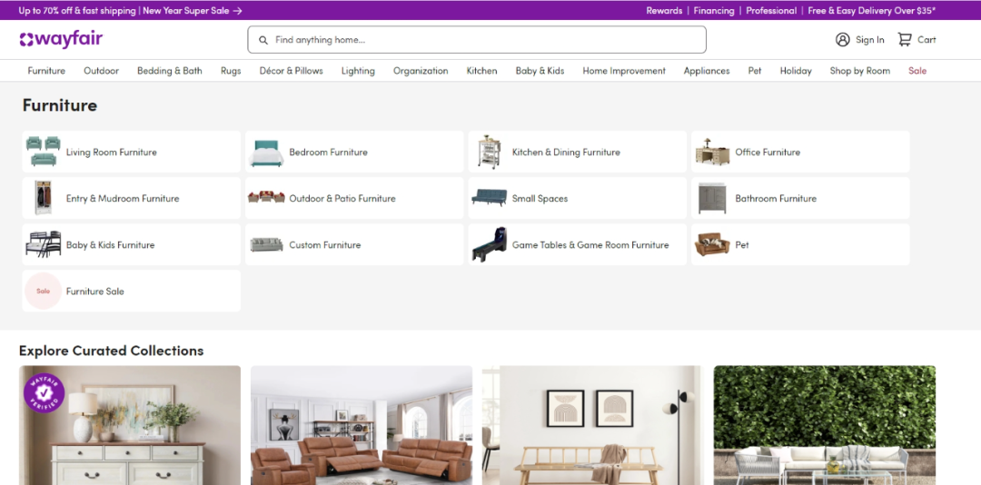The image size is (981, 485).
Task: Click the arrow after New Year Super Sale
Action: 237,11
